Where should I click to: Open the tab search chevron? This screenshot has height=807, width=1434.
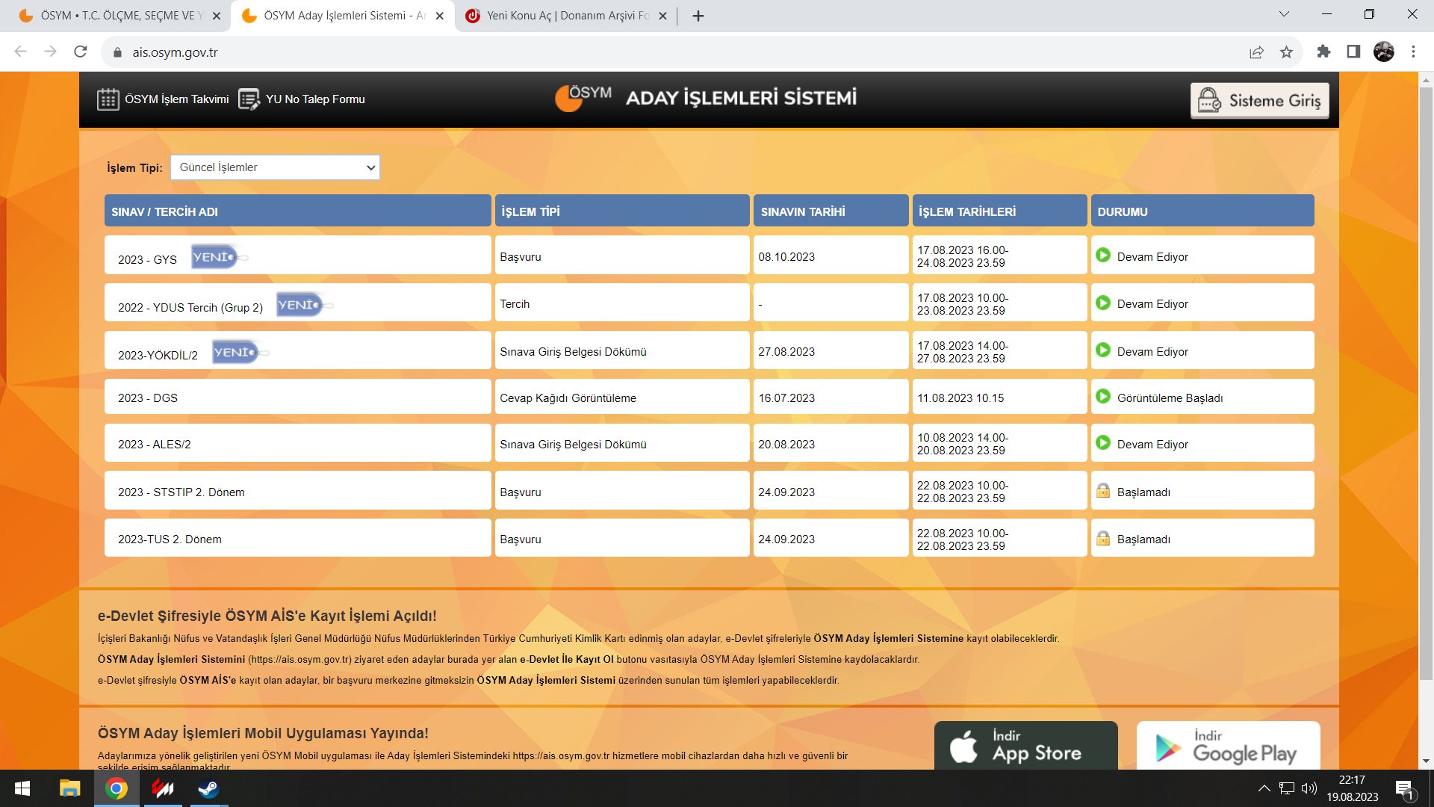click(x=1284, y=14)
